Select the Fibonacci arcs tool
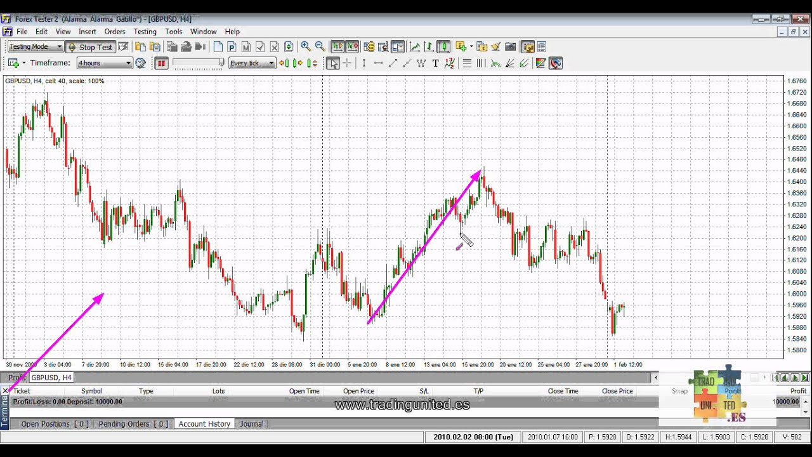Screen dimensions: 812x457 [x=495, y=63]
